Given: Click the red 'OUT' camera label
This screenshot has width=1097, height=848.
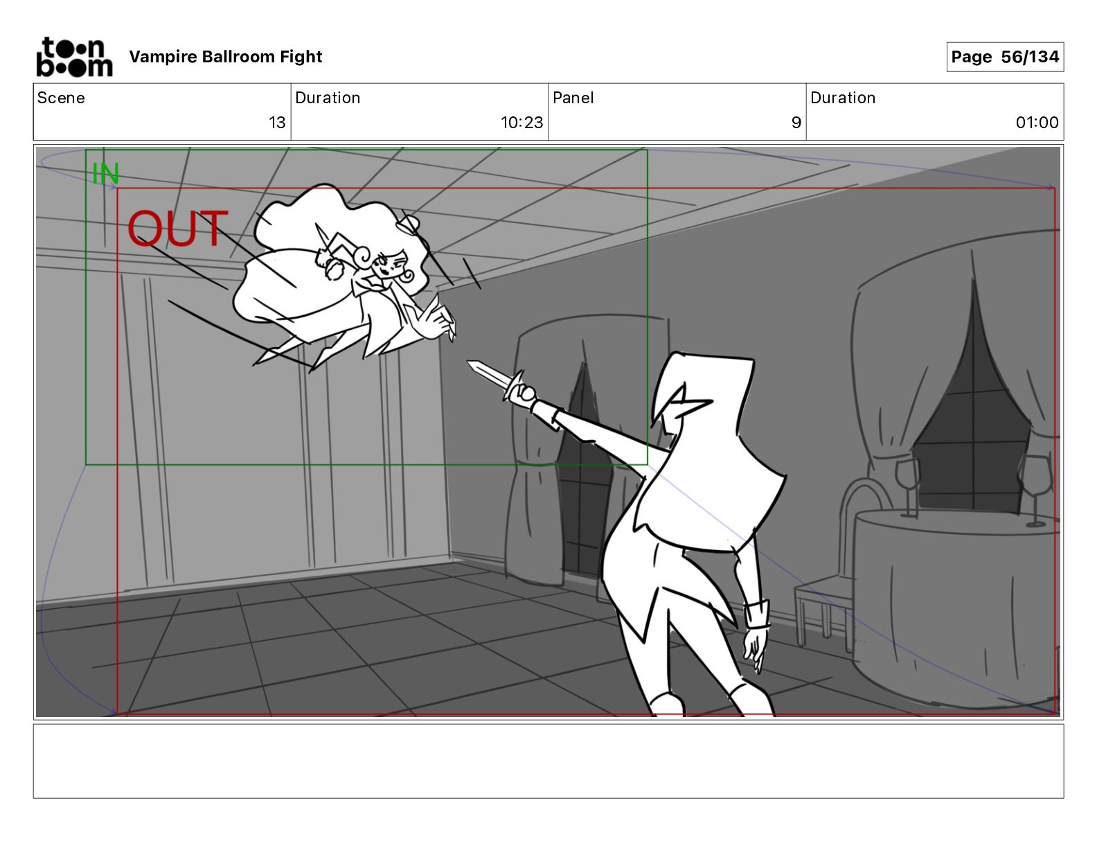Looking at the screenshot, I should tap(177, 229).
